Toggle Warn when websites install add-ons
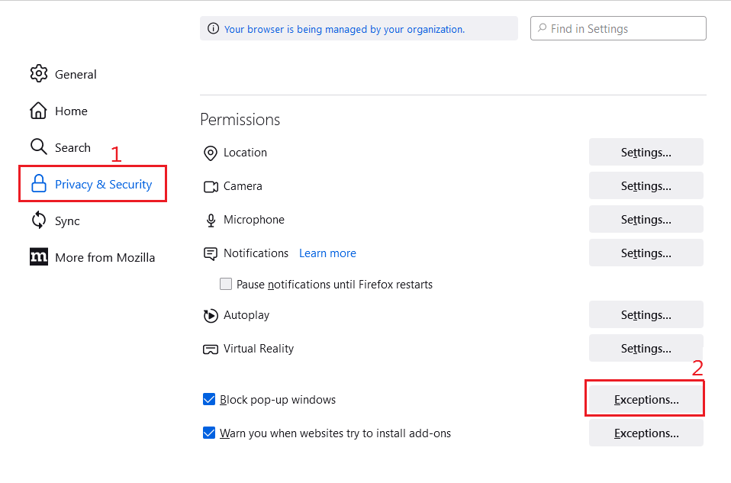Screen dimensions: 731x483 point(209,433)
